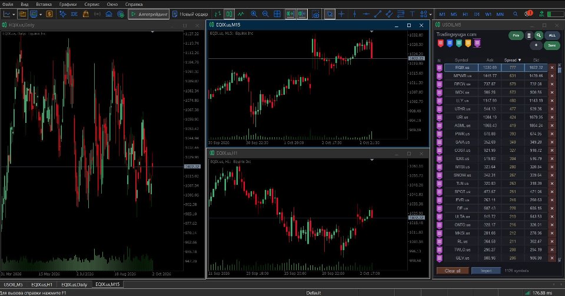Switch chart timeframe to M1
This screenshot has height=296, width=565.
pos(442,14)
